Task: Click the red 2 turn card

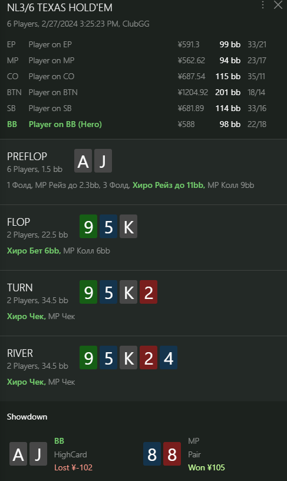Action: [x=149, y=292]
